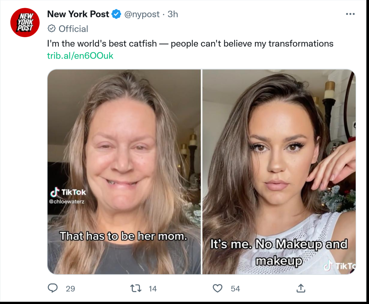Click the retweet count 14
This screenshot has height=304, width=369.
point(153,289)
